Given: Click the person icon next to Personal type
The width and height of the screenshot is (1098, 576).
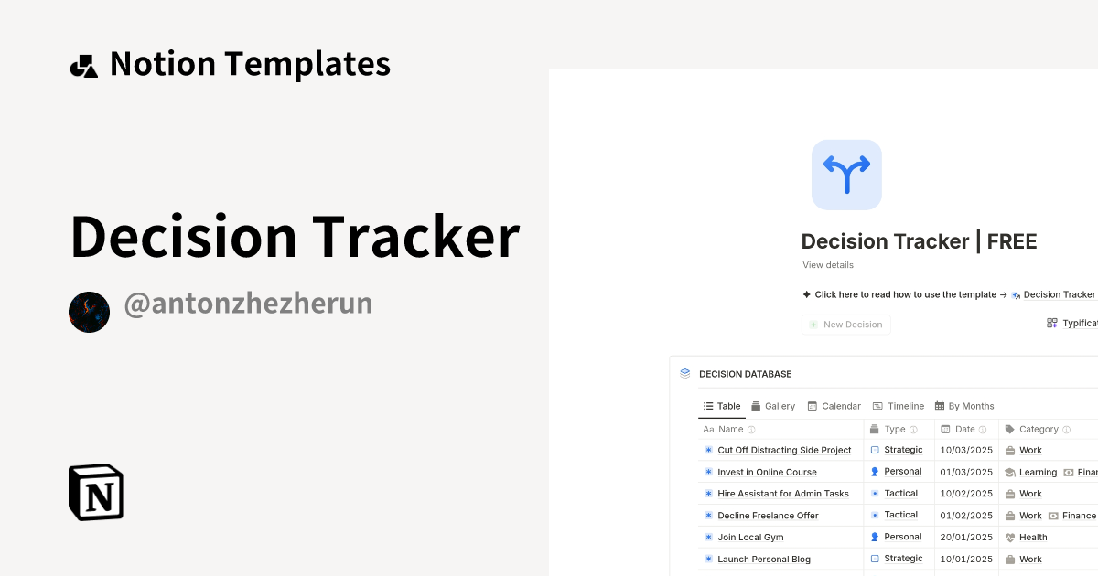Looking at the screenshot, I should click(875, 471).
